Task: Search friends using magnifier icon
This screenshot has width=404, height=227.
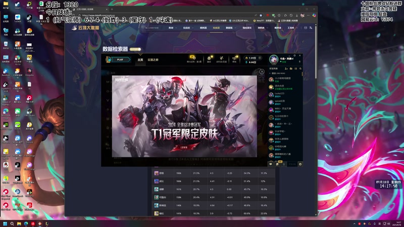Action: pos(300,69)
